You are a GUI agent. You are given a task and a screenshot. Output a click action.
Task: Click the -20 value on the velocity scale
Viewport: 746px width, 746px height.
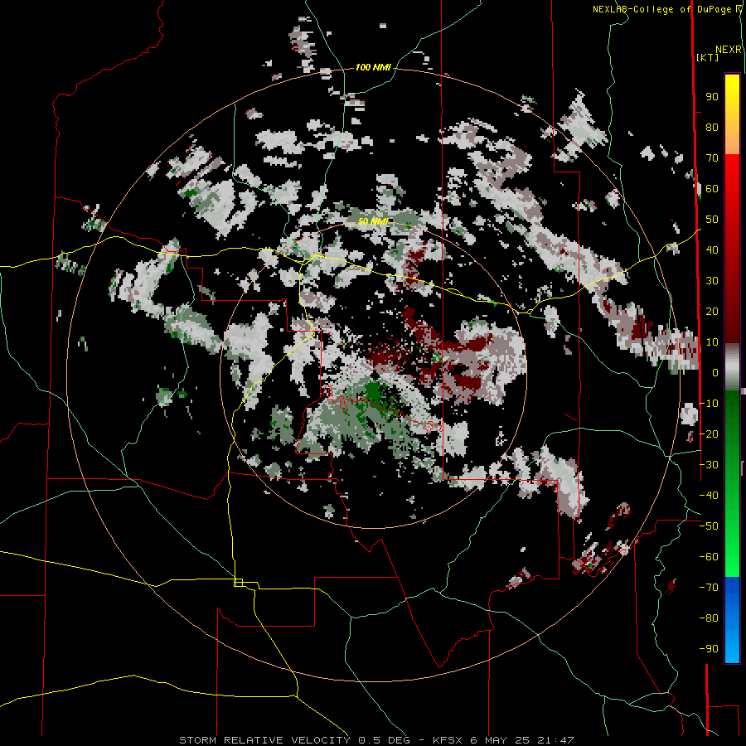pos(709,434)
